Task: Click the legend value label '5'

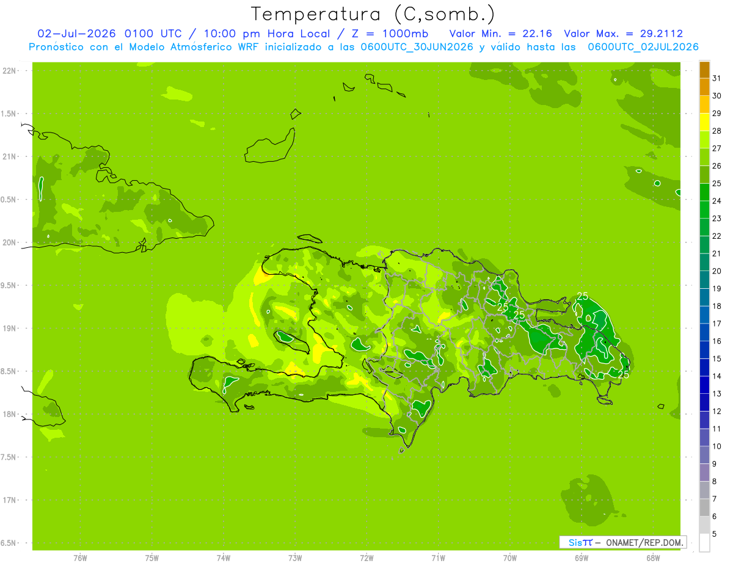Action: click(714, 534)
